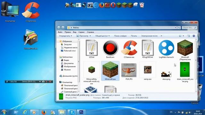Open Skype from the taskbar
205x115 pixels.
click(72, 112)
